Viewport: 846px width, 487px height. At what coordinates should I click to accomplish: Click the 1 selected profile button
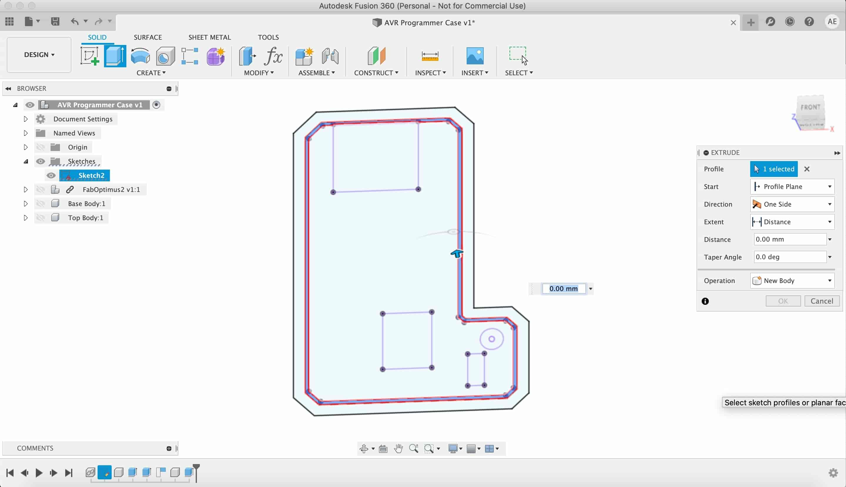click(x=774, y=169)
